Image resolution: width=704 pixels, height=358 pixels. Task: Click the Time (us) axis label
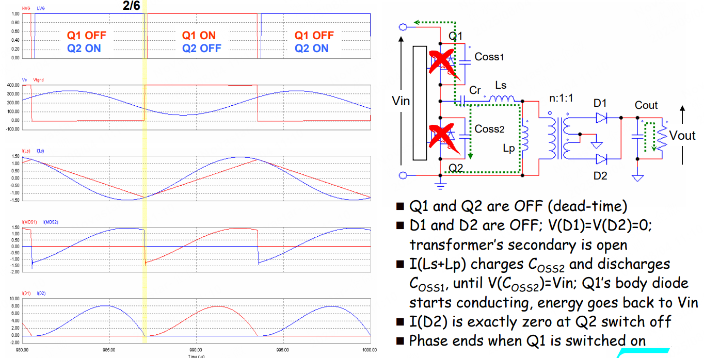197,356
